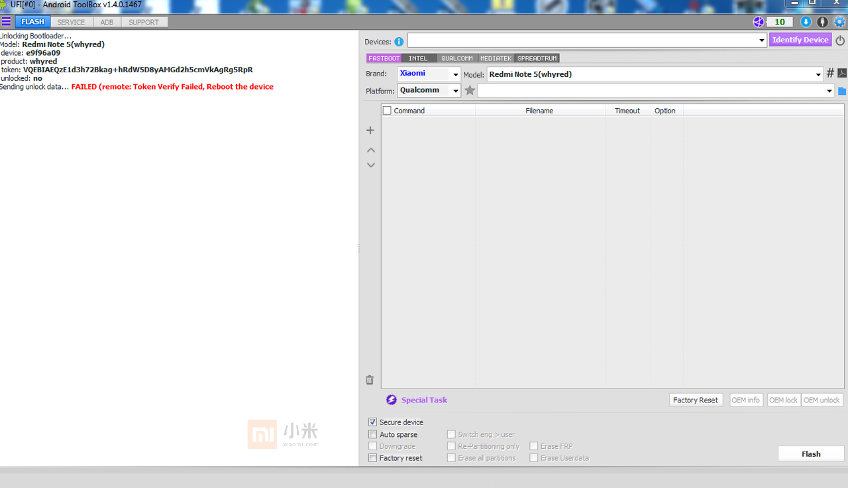This screenshot has height=488, width=848.
Task: Move the command down with the down chevron
Action: point(371,164)
